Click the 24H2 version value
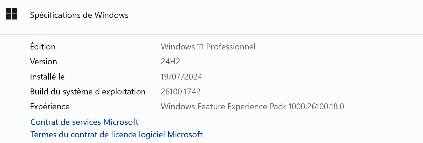Viewport: 423px width, 143px height. coord(170,62)
